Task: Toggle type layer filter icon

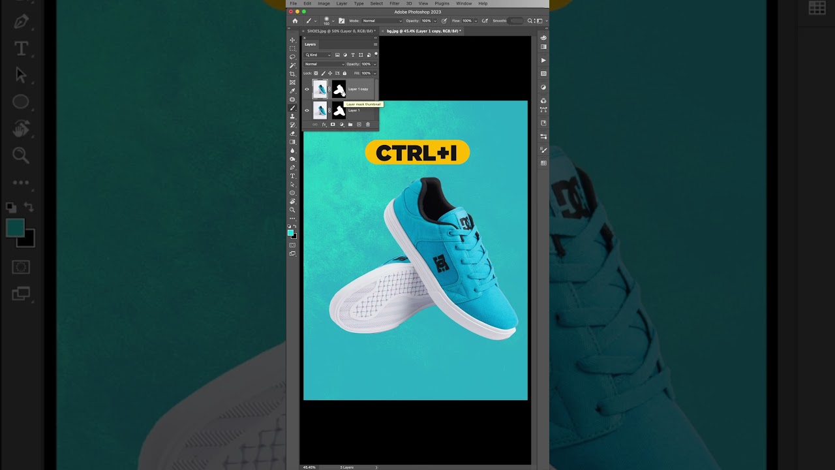Action: [353, 55]
